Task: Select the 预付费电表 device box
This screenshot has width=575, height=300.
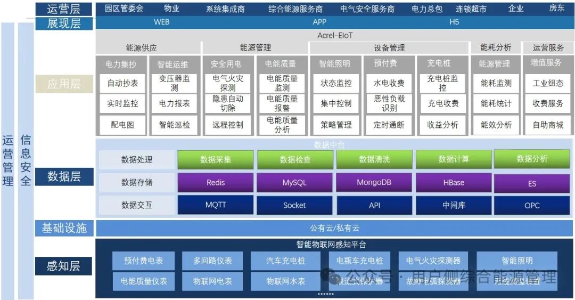Action: [143, 261]
